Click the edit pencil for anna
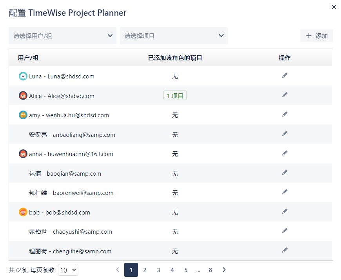 click(x=285, y=153)
